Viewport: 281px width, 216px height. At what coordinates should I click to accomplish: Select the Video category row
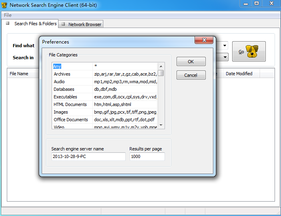pos(104,126)
